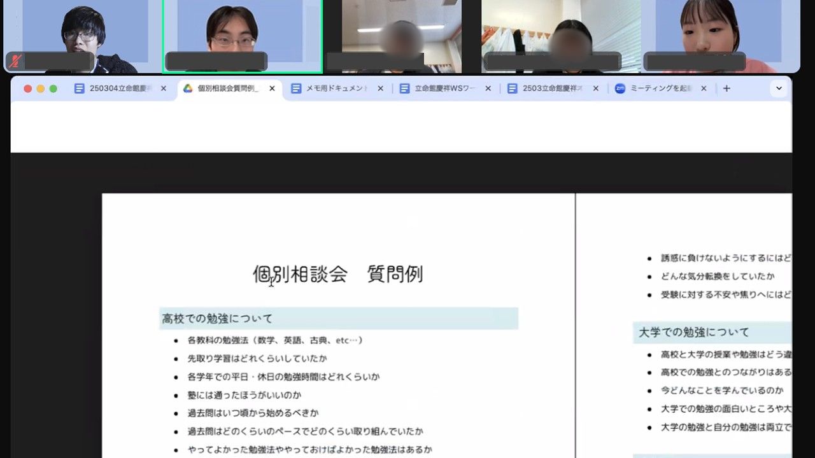Close the ミーティングを起動 tab
Image resolution: width=815 pixels, height=458 pixels.
pyautogui.click(x=703, y=88)
